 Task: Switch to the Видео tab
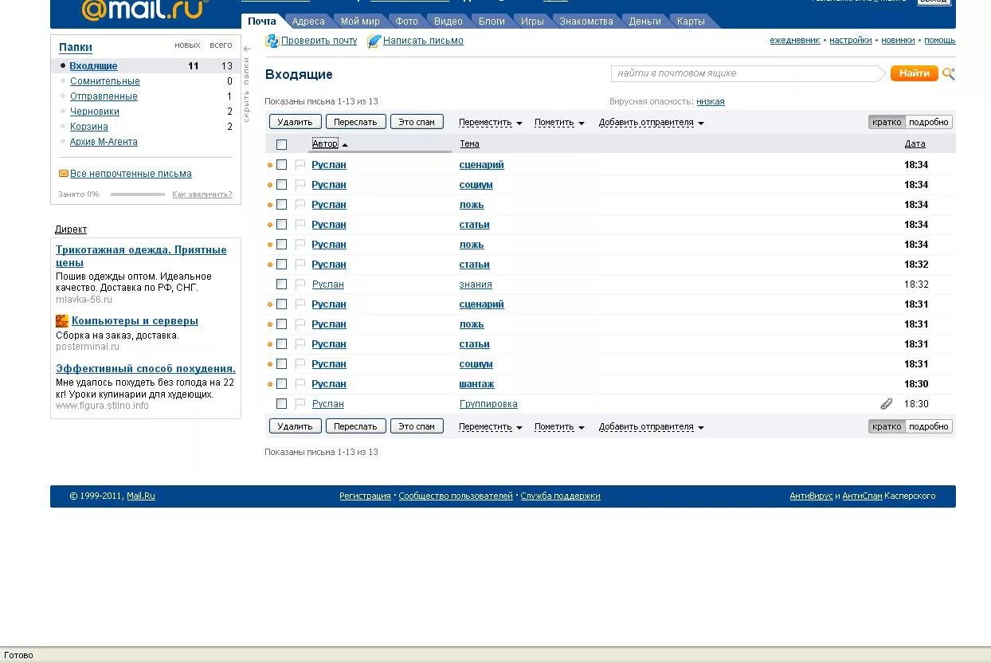pyautogui.click(x=448, y=22)
